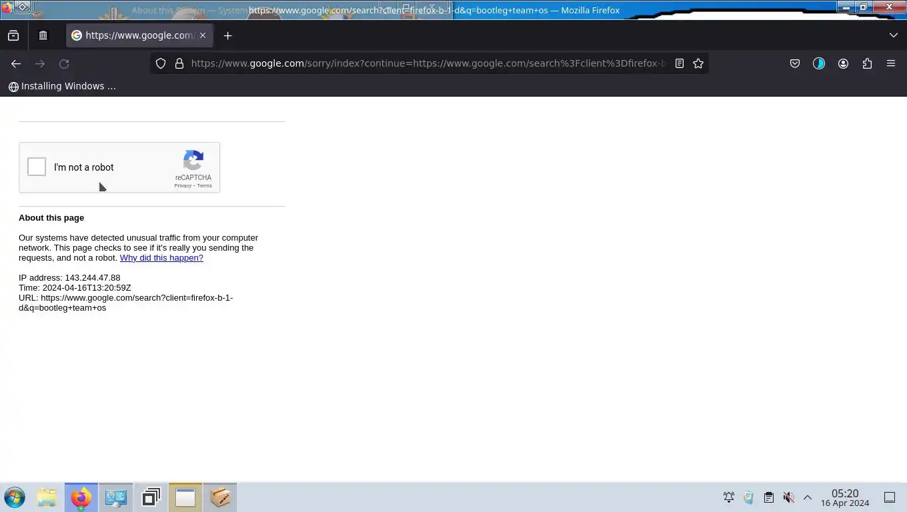The image size is (907, 512).
Task: Open the Firefox account menu
Action: tap(843, 63)
